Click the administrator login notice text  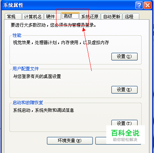pyautogui.click(x=54, y=25)
